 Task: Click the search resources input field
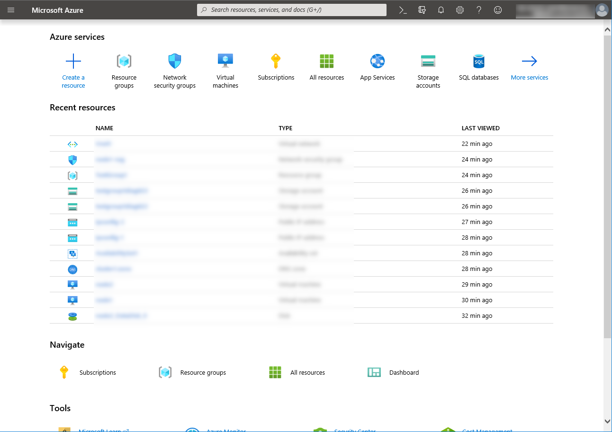[292, 10]
